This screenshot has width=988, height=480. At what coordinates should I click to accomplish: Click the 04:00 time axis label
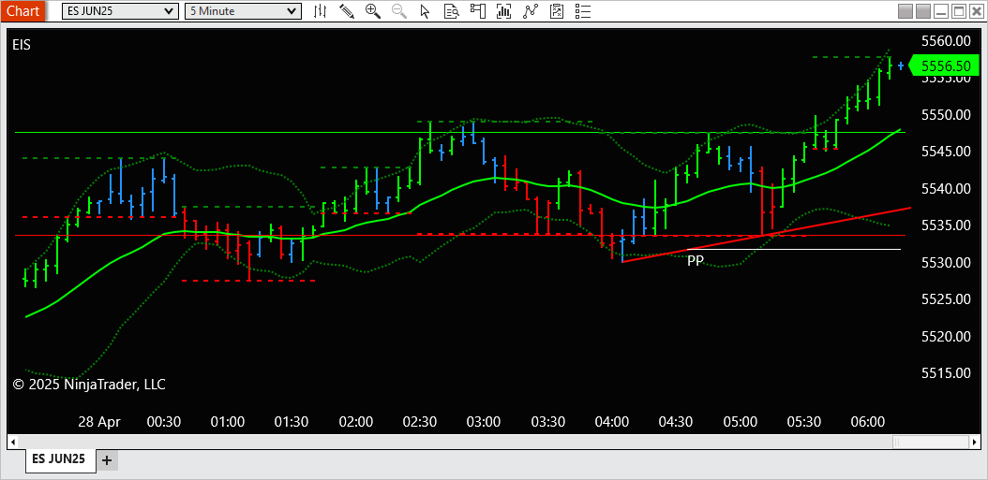point(612,421)
